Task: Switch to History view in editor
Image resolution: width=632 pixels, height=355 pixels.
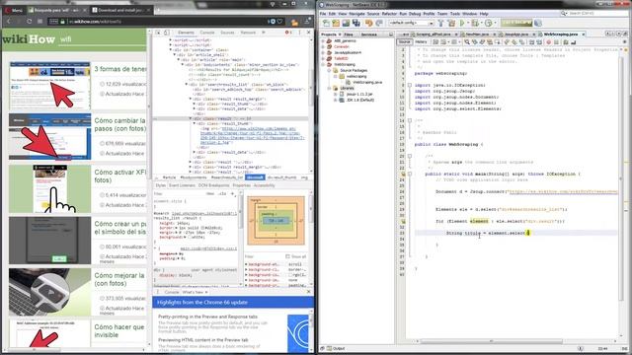Action: (421, 41)
